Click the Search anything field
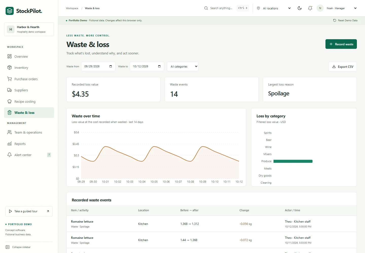 (226, 8)
